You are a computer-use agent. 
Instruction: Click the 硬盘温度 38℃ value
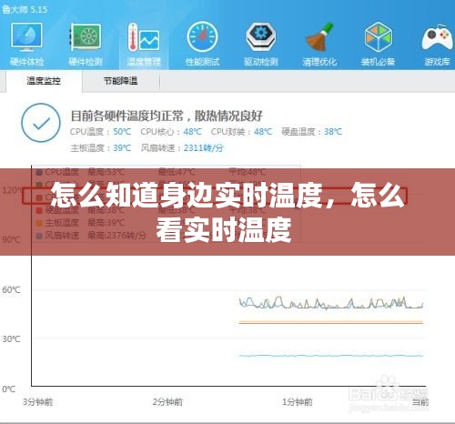333,132
